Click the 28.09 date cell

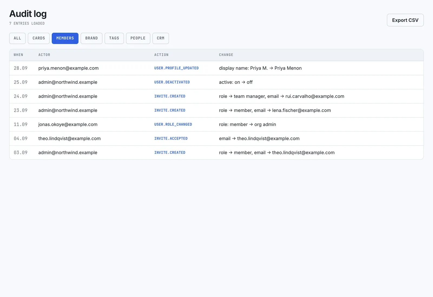[21, 68]
